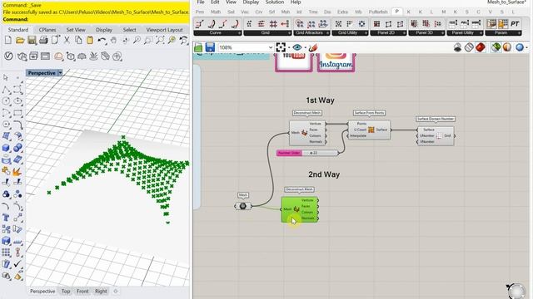Click the Rhino Save floppy disk icon
Image resolution: width=533 pixels, height=299 pixels.
point(32,41)
